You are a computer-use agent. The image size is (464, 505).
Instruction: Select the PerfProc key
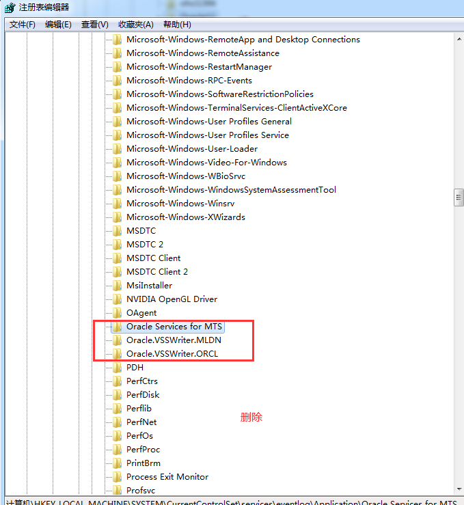143,449
